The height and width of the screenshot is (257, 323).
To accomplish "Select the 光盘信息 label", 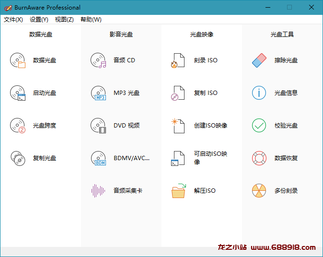I will click(x=286, y=93).
